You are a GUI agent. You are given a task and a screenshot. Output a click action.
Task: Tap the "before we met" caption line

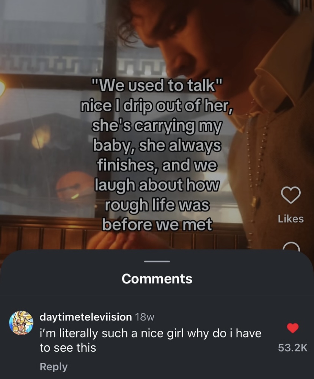[157, 225]
